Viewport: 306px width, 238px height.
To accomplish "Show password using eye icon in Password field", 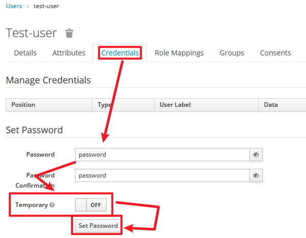I will (x=256, y=155).
